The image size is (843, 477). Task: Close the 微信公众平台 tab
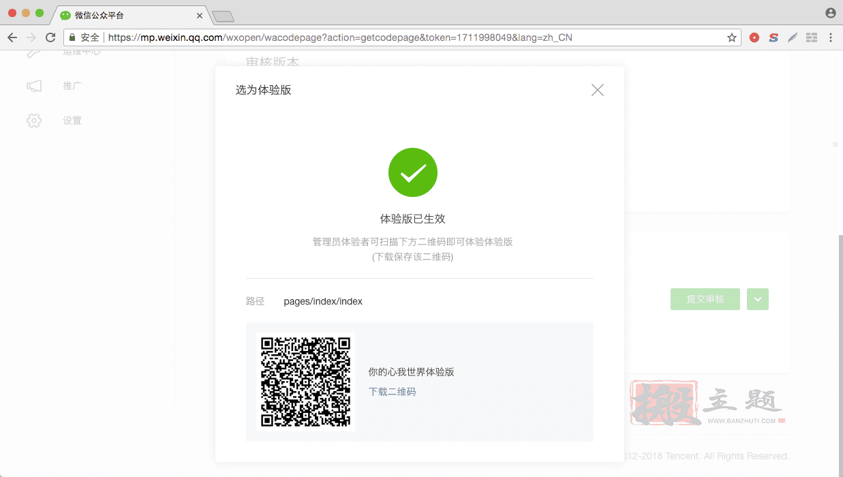click(x=200, y=15)
